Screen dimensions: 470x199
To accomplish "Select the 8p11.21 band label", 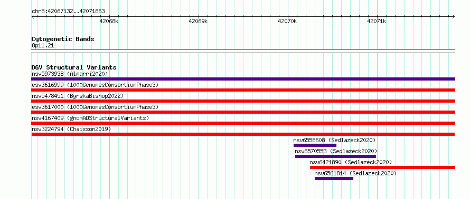I will coord(43,46).
